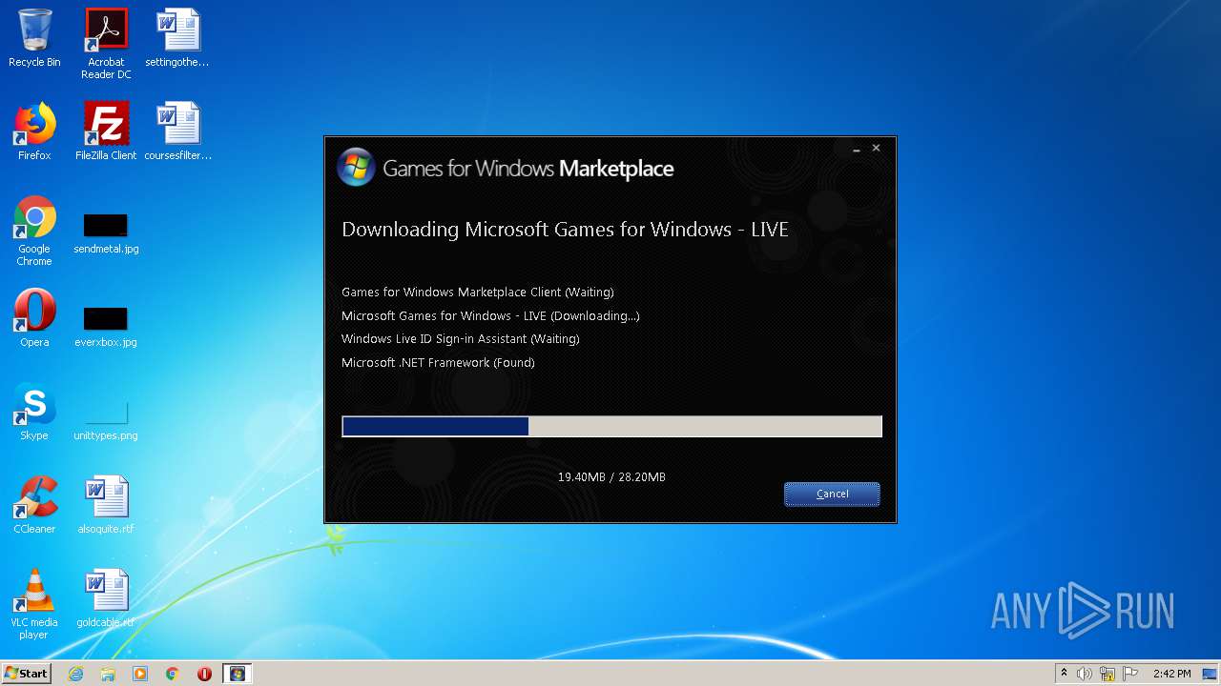This screenshot has height=686, width=1221.
Task: Launch Google Chrome desktop shortcut
Action: coord(34,231)
